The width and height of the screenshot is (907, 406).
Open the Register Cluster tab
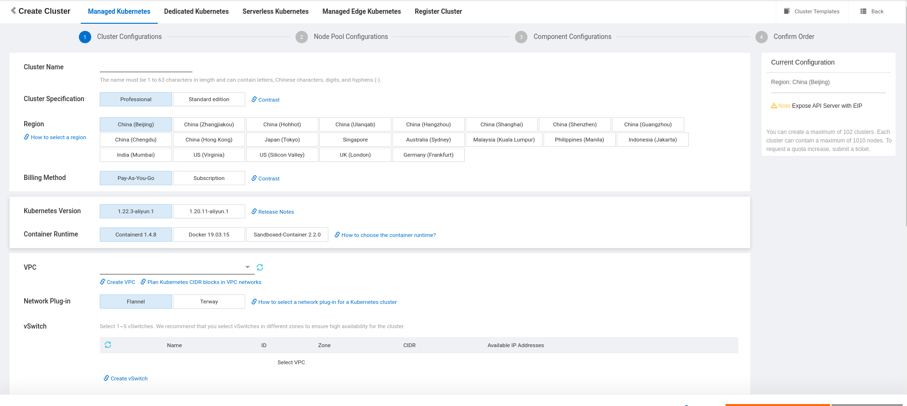click(438, 11)
